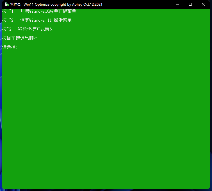Close the Win11 Optimize console window
Image resolution: width=212 pixels, height=191 pixels.
tap(203, 4)
